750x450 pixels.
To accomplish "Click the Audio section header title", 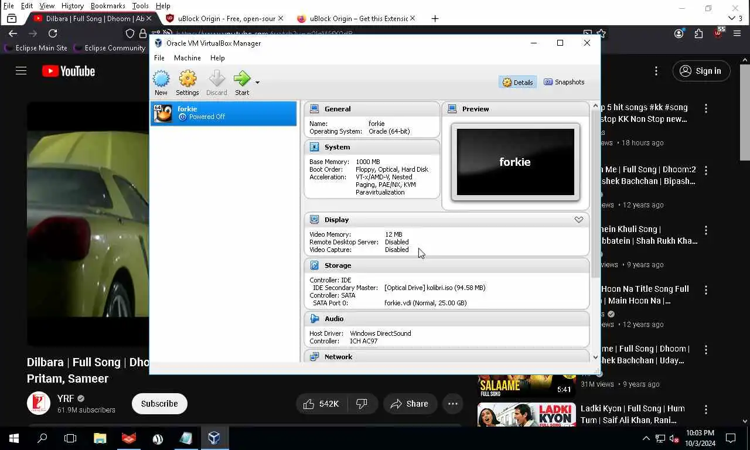I will 334,319.
